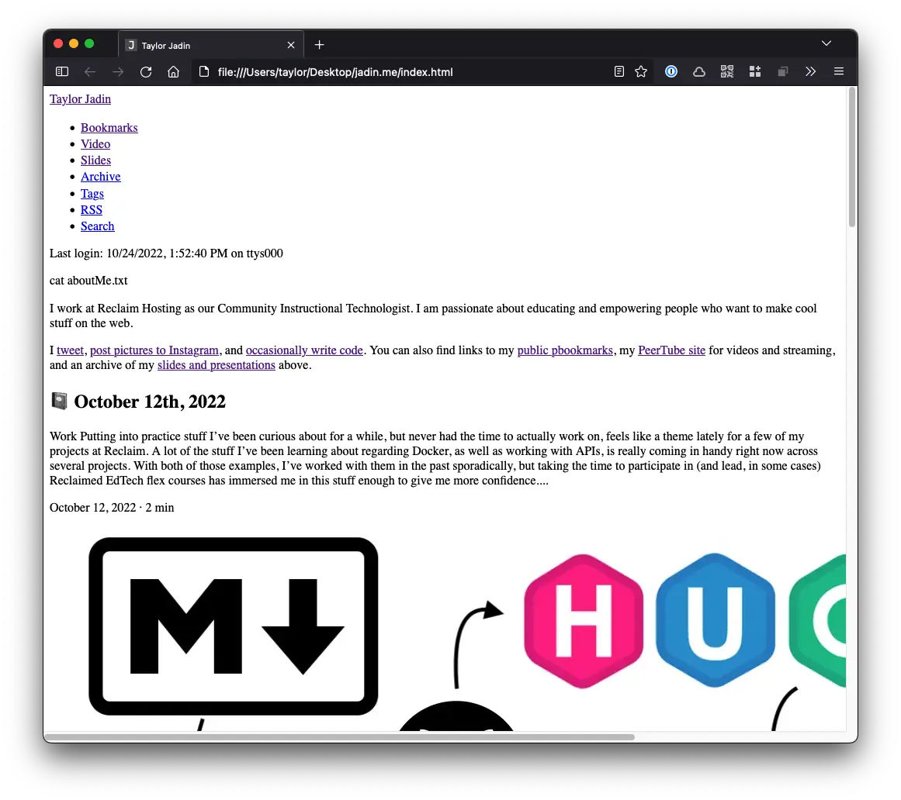Select the Taylor Jadin tab
The height and width of the screenshot is (800, 901).
point(211,45)
